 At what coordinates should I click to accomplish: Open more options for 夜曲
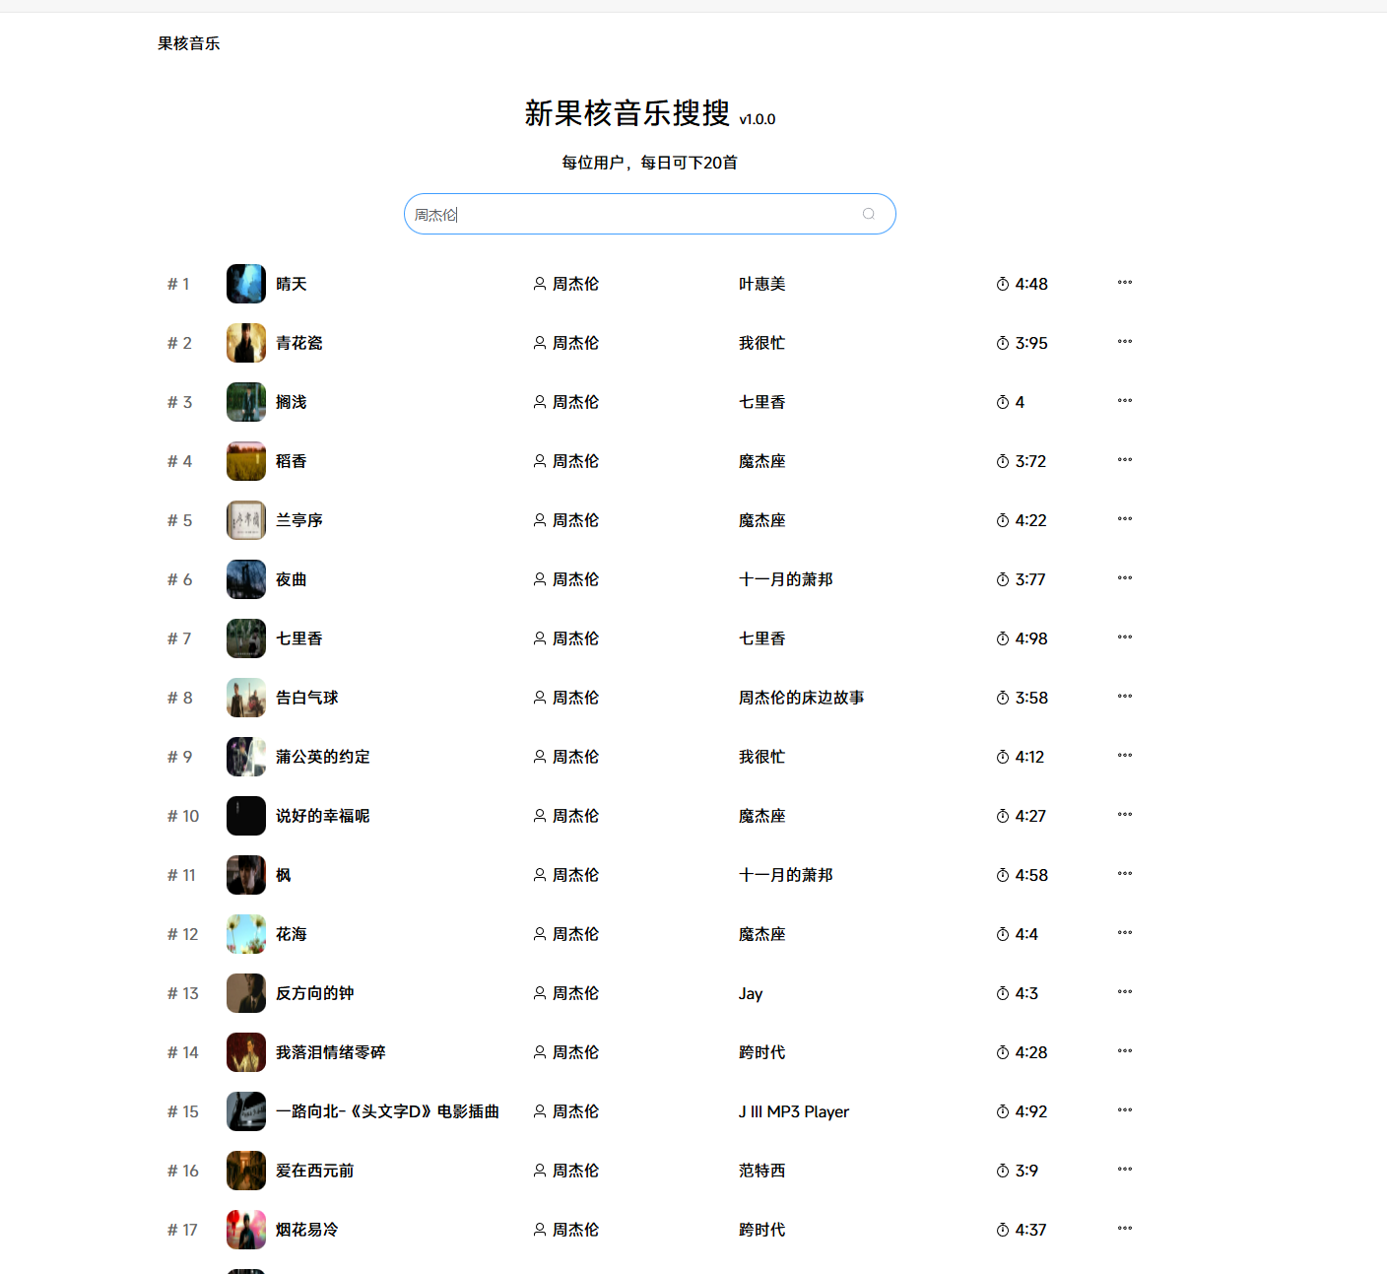click(x=1124, y=578)
